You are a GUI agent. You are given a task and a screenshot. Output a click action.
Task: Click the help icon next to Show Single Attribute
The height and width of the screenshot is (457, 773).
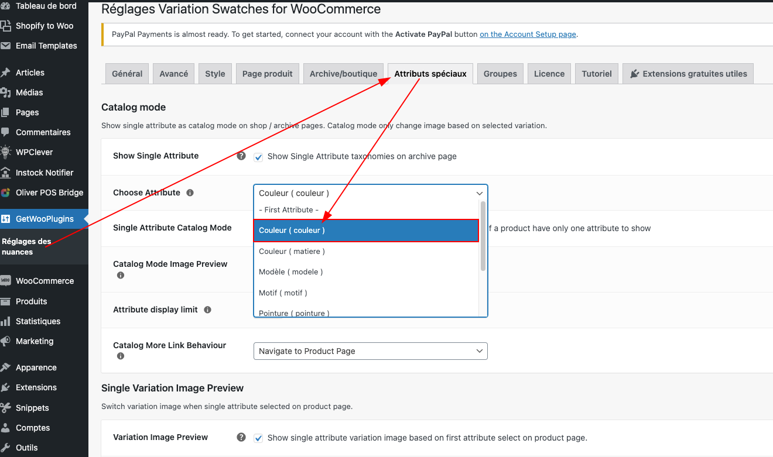(241, 156)
